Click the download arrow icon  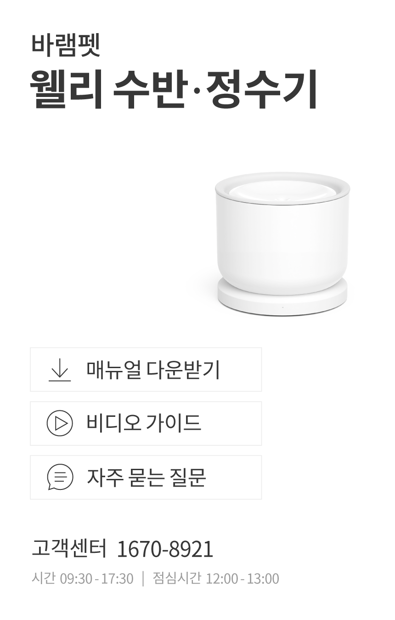click(x=60, y=370)
